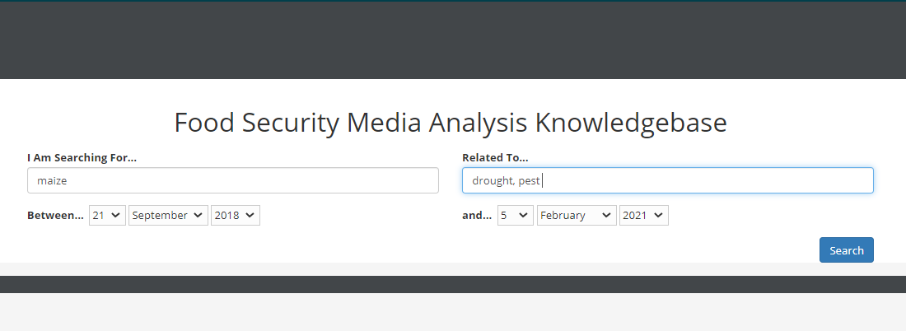This screenshot has width=906, height=331.
Task: Open the end day dropdown showing 5
Action: pyautogui.click(x=515, y=215)
